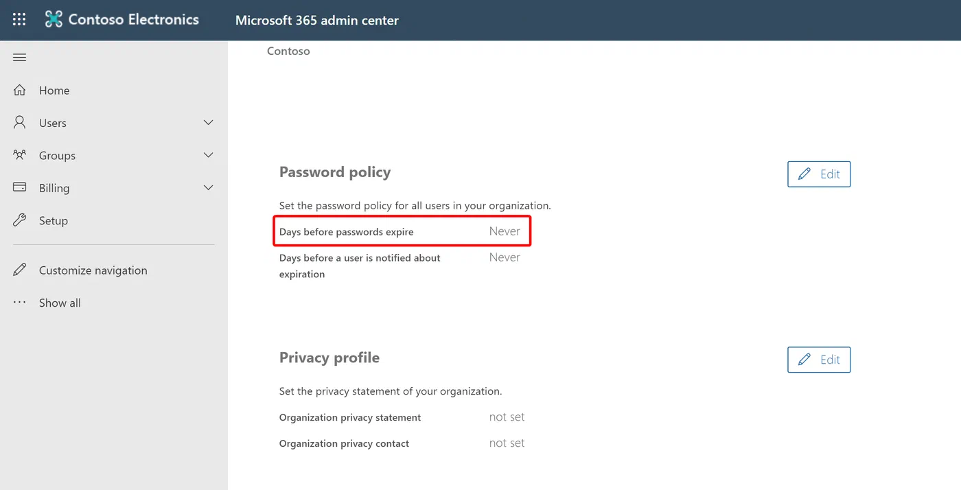Click the Show all ellipsis icon
The height and width of the screenshot is (490, 961).
click(x=20, y=303)
